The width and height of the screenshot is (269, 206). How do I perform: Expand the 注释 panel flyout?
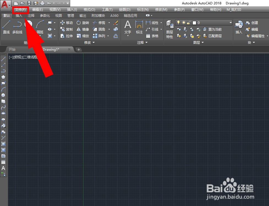coord(142,42)
